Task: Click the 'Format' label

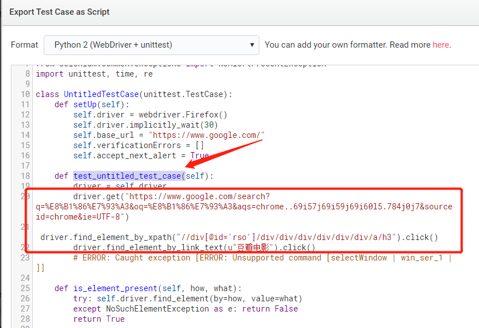Action: 24,45
